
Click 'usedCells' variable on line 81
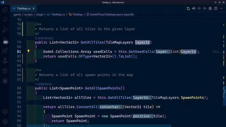102,52
